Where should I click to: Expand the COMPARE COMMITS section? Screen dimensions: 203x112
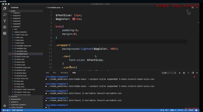18,105
